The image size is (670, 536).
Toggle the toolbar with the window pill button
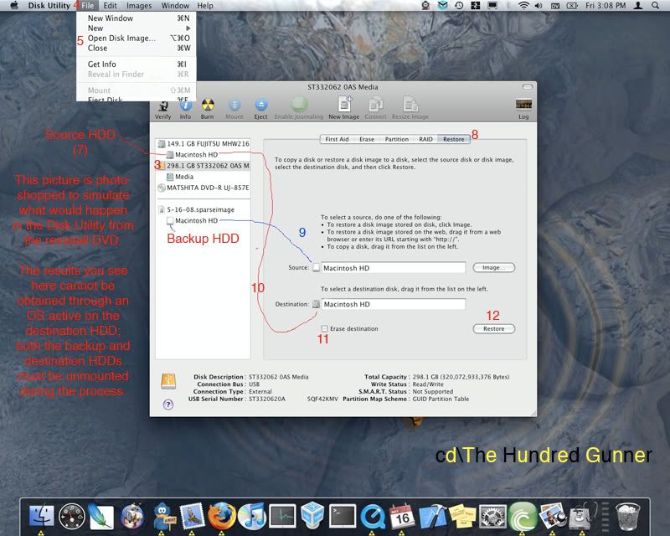(x=528, y=87)
